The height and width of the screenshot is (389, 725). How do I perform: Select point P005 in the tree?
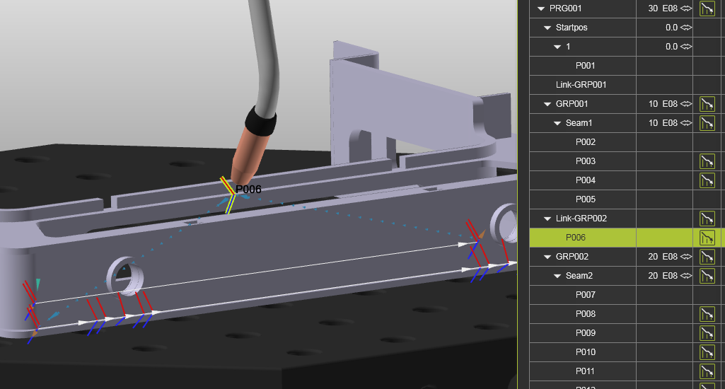[x=585, y=199]
